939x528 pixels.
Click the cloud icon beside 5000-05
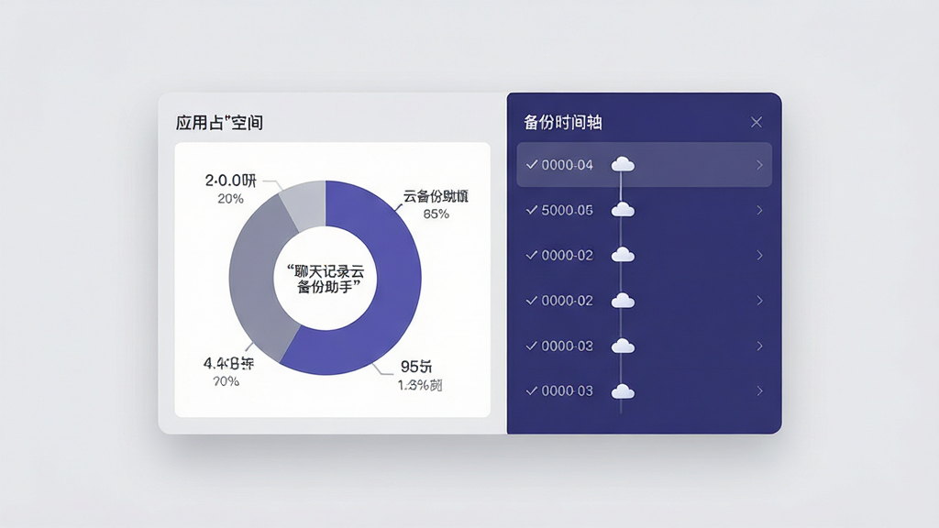(x=623, y=210)
